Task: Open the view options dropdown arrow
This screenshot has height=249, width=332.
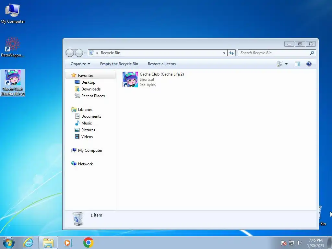Action: [286, 64]
